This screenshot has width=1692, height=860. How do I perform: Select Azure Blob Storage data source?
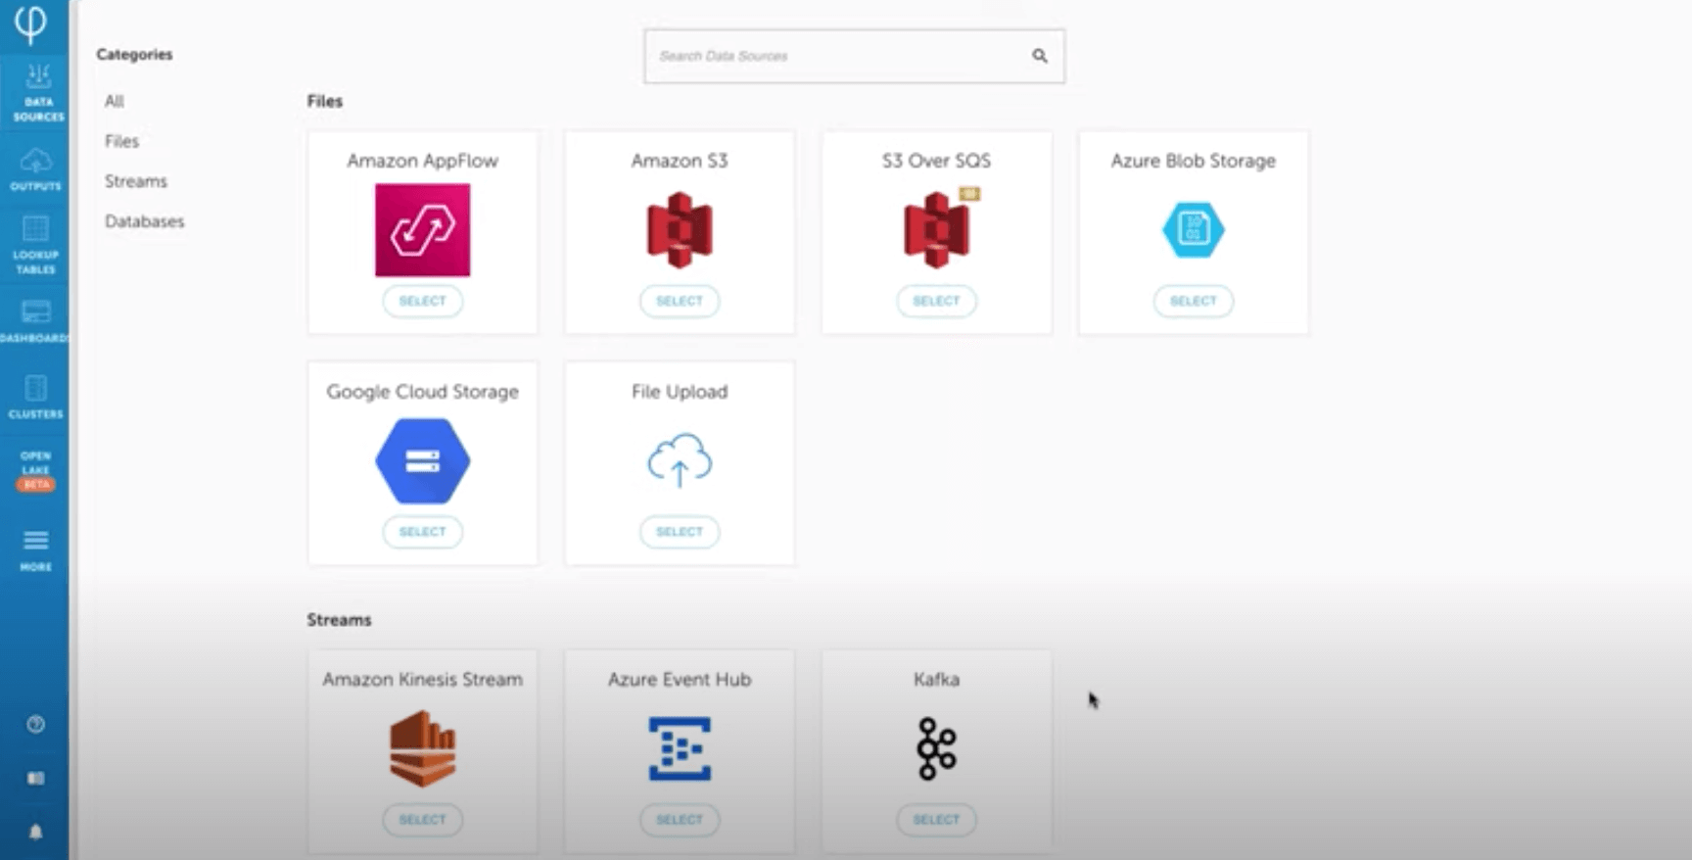pyautogui.click(x=1193, y=301)
